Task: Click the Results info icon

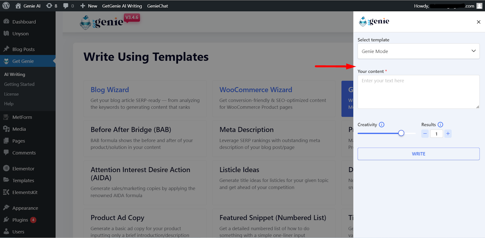Action: (x=440, y=124)
